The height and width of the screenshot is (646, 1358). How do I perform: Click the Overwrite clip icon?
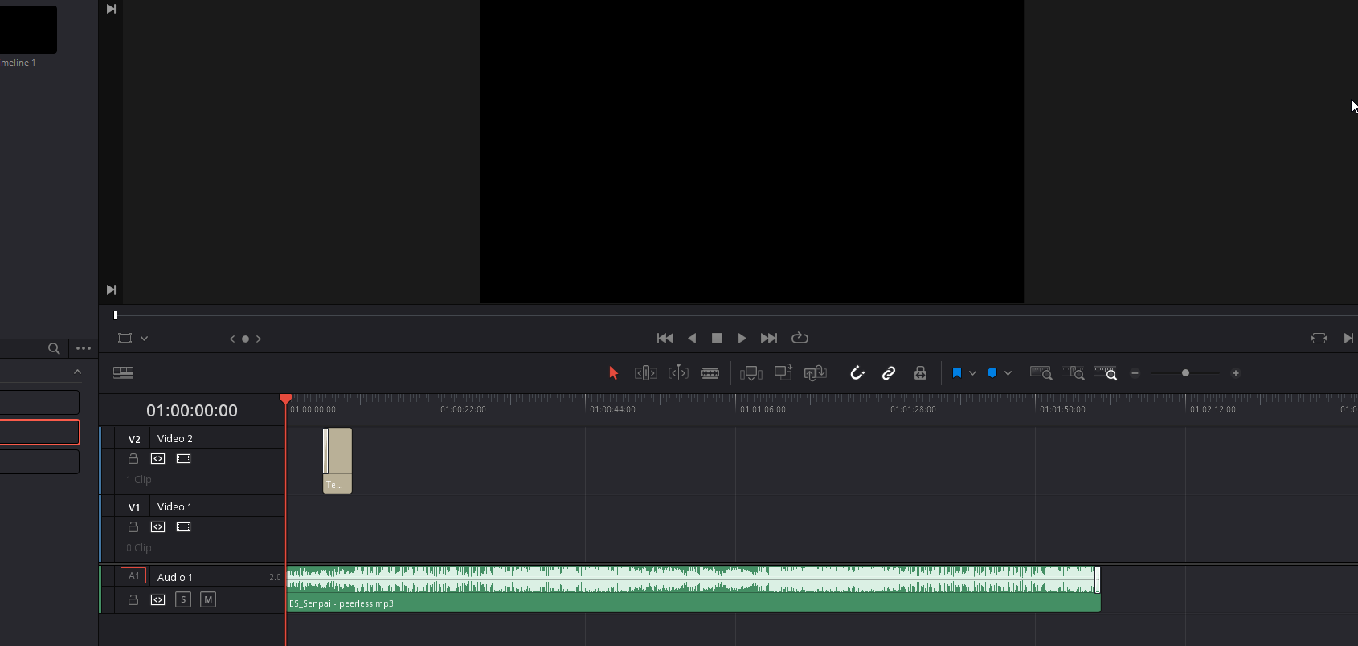pyautogui.click(x=783, y=373)
